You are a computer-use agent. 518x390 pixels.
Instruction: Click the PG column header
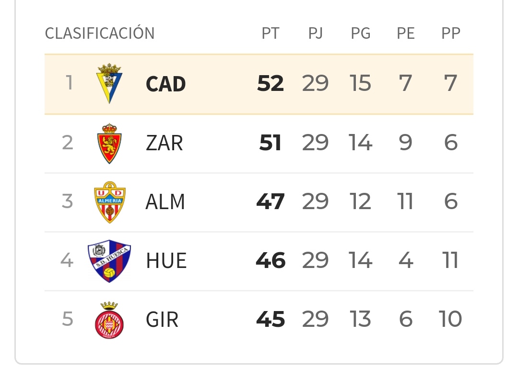361,33
